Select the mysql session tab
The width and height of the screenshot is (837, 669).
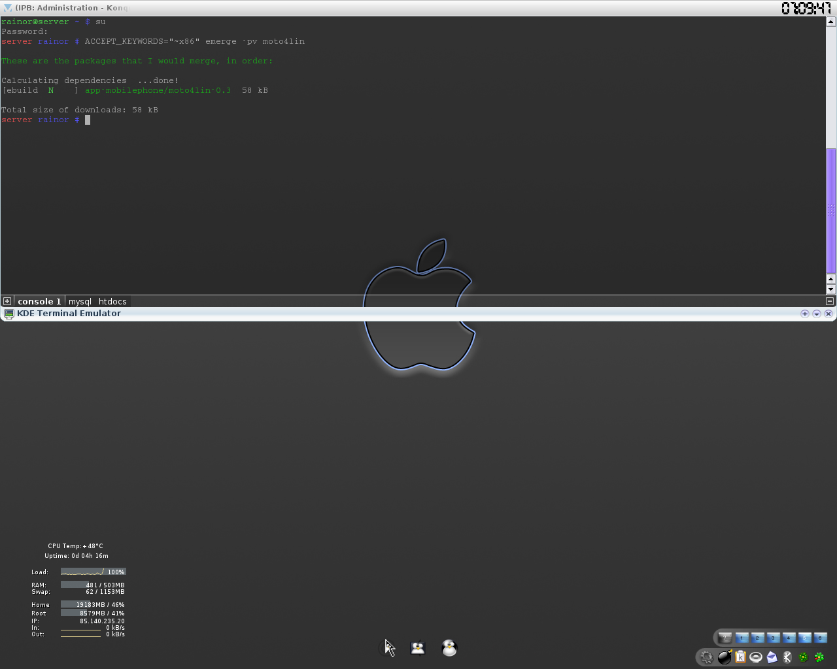[80, 301]
